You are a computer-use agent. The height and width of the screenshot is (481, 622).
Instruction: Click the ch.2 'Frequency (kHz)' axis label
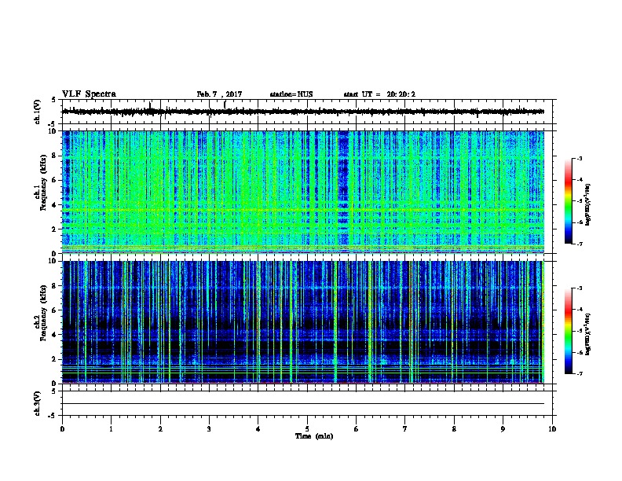point(43,313)
